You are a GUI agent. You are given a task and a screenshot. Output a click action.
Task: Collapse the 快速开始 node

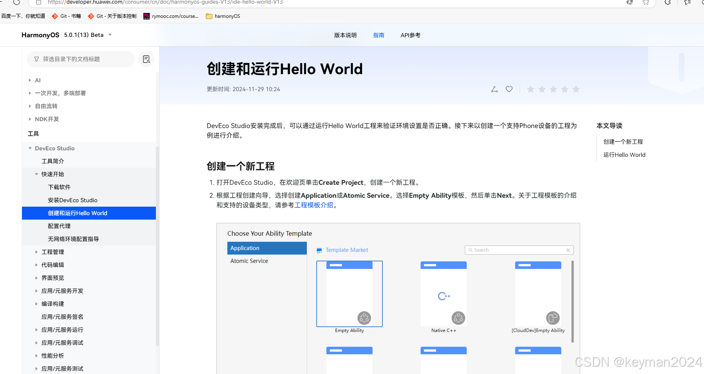point(36,174)
